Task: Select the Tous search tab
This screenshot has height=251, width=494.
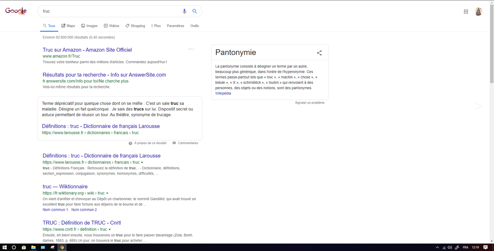Action: click(x=49, y=26)
